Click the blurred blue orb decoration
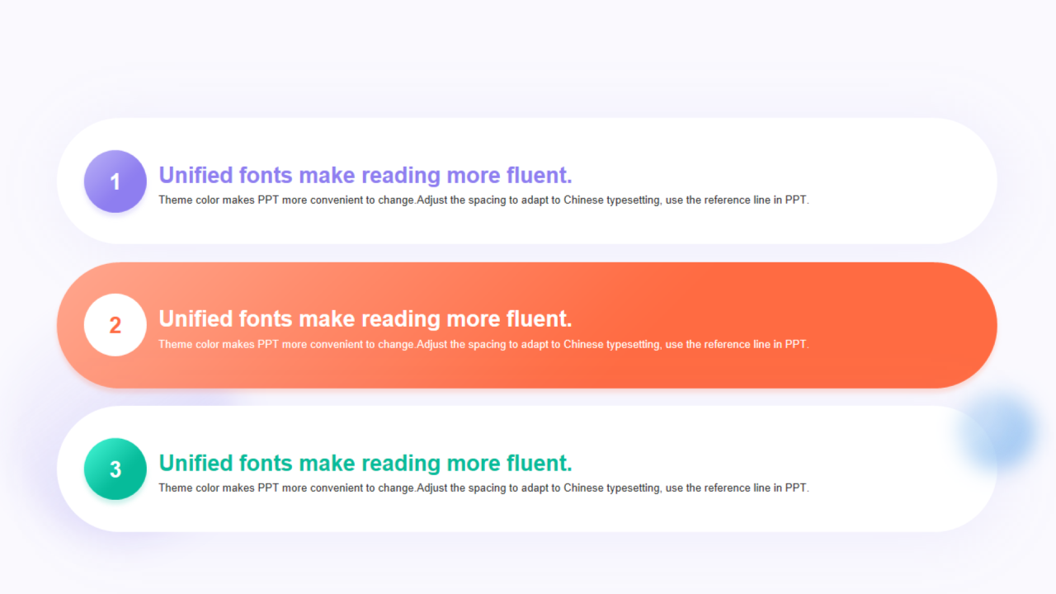Image resolution: width=1056 pixels, height=594 pixels. point(999,431)
